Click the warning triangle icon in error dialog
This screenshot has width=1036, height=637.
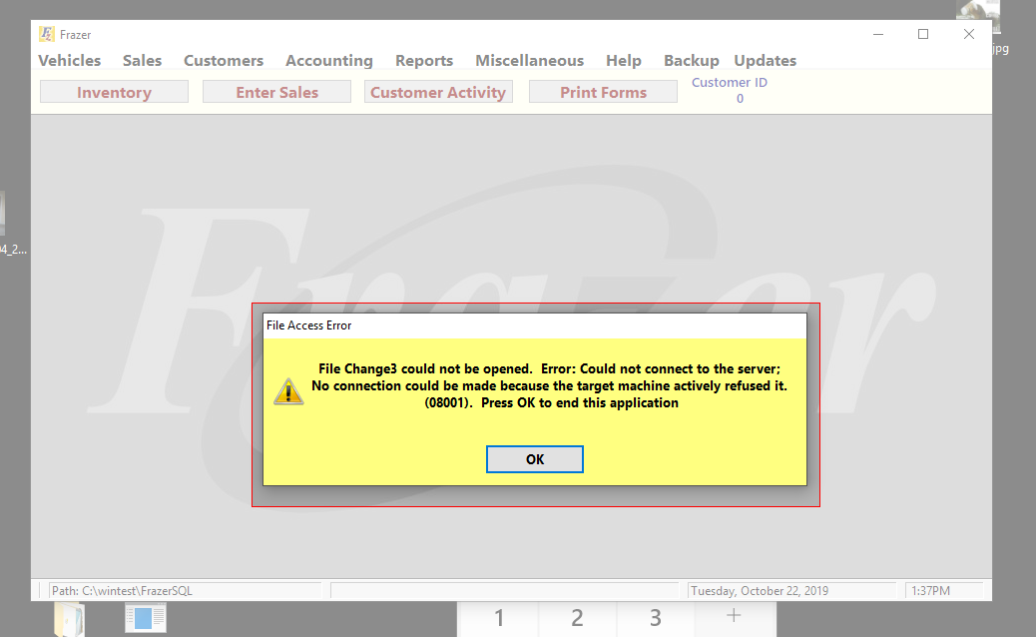(x=288, y=391)
